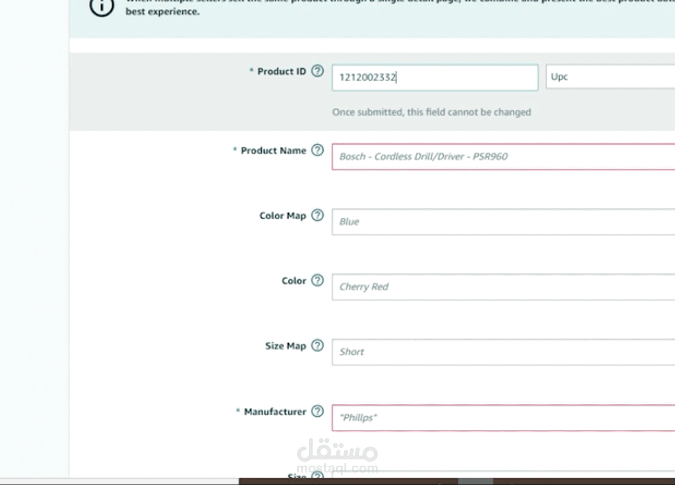The height and width of the screenshot is (485, 675).
Task: Click the Color Map label text
Action: [x=283, y=215]
